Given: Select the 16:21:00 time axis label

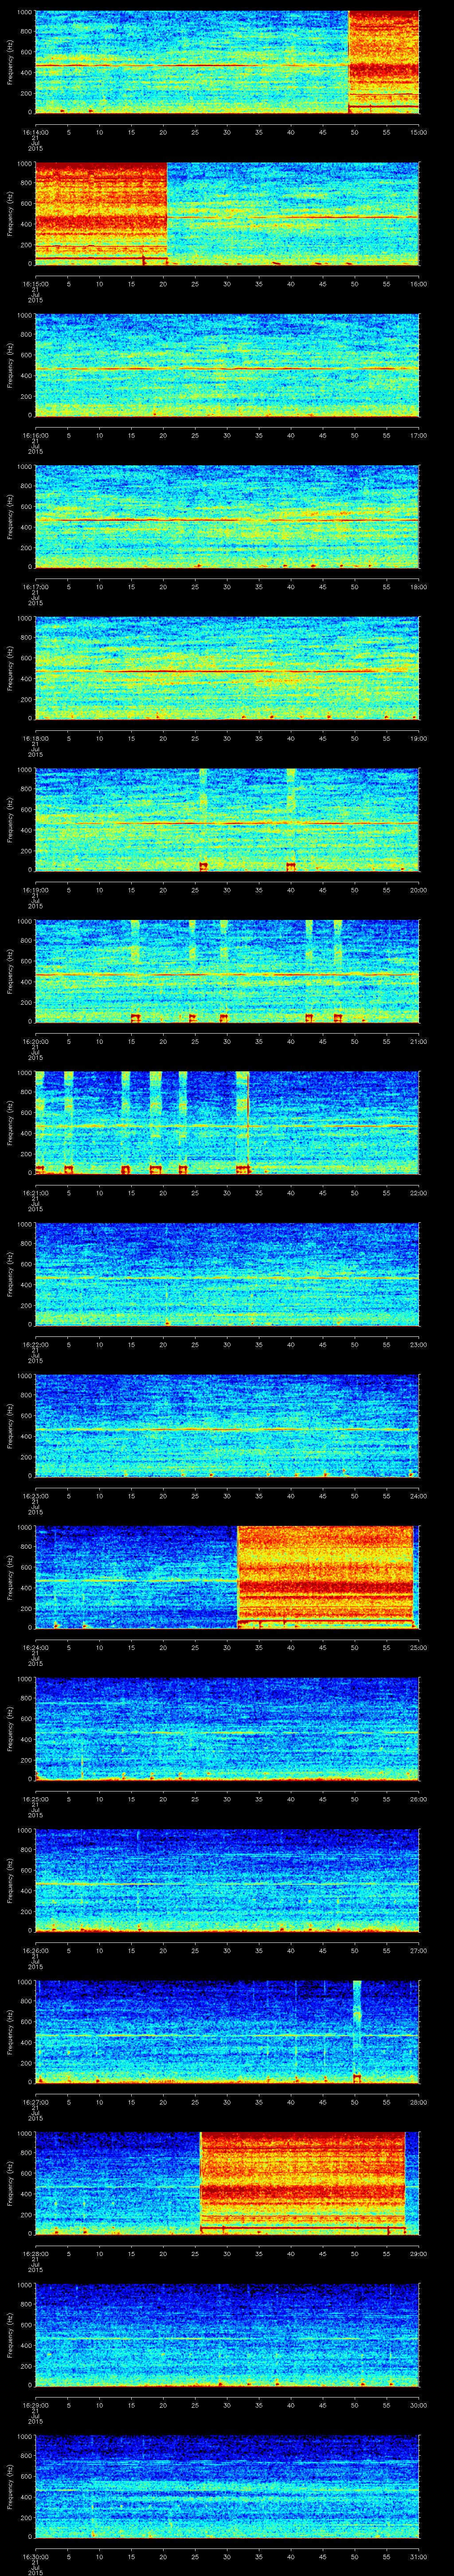Looking at the screenshot, I should [x=35, y=1192].
